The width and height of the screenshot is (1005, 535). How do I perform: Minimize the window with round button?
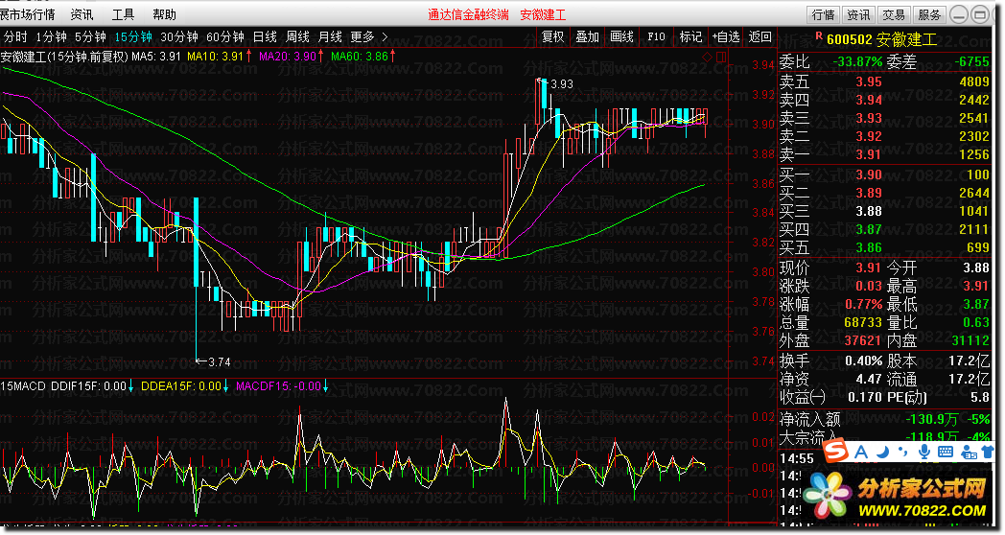pos(959,14)
